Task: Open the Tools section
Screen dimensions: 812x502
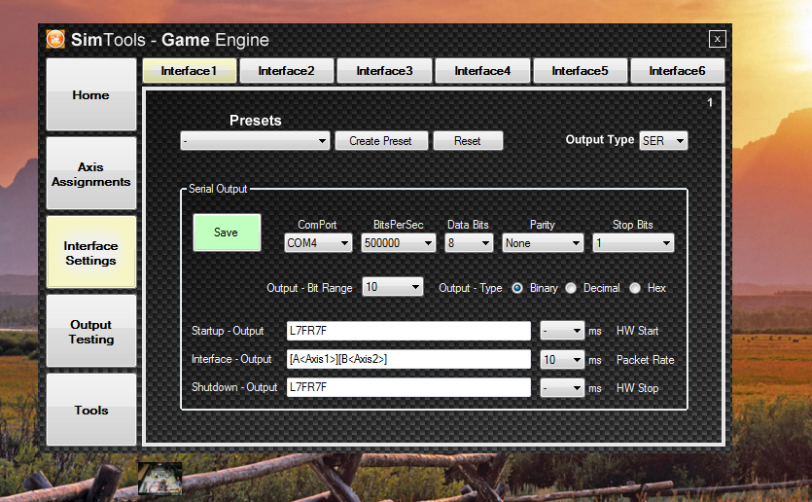Action: pos(91,410)
